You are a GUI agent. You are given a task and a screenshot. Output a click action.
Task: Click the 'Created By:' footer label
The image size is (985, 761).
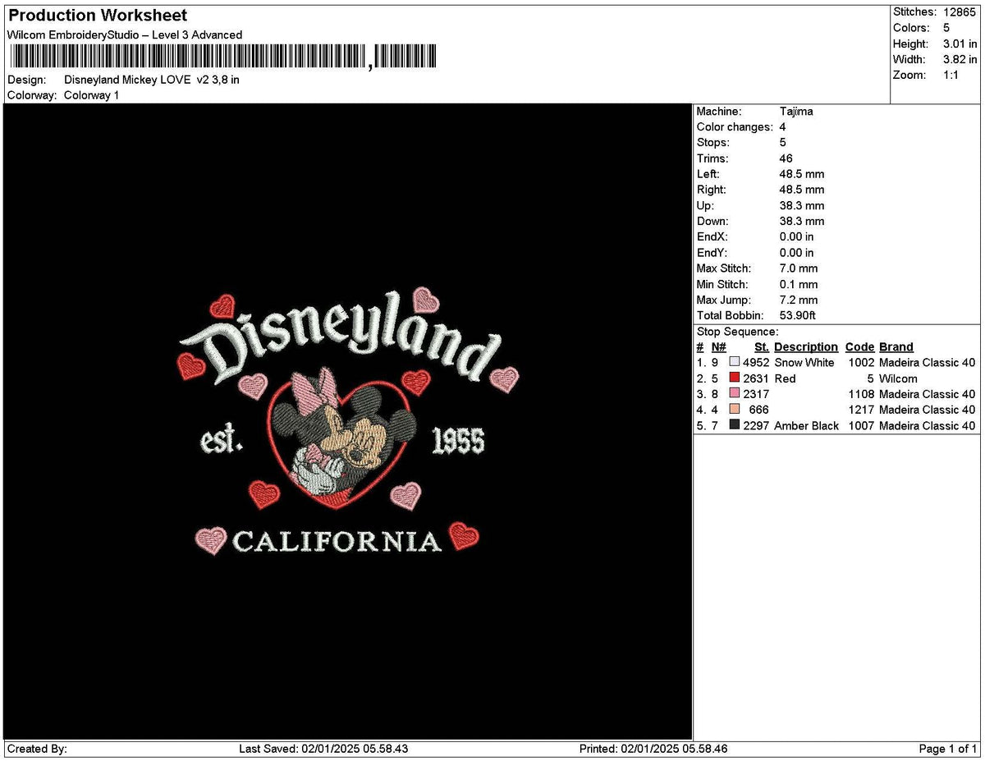37,749
